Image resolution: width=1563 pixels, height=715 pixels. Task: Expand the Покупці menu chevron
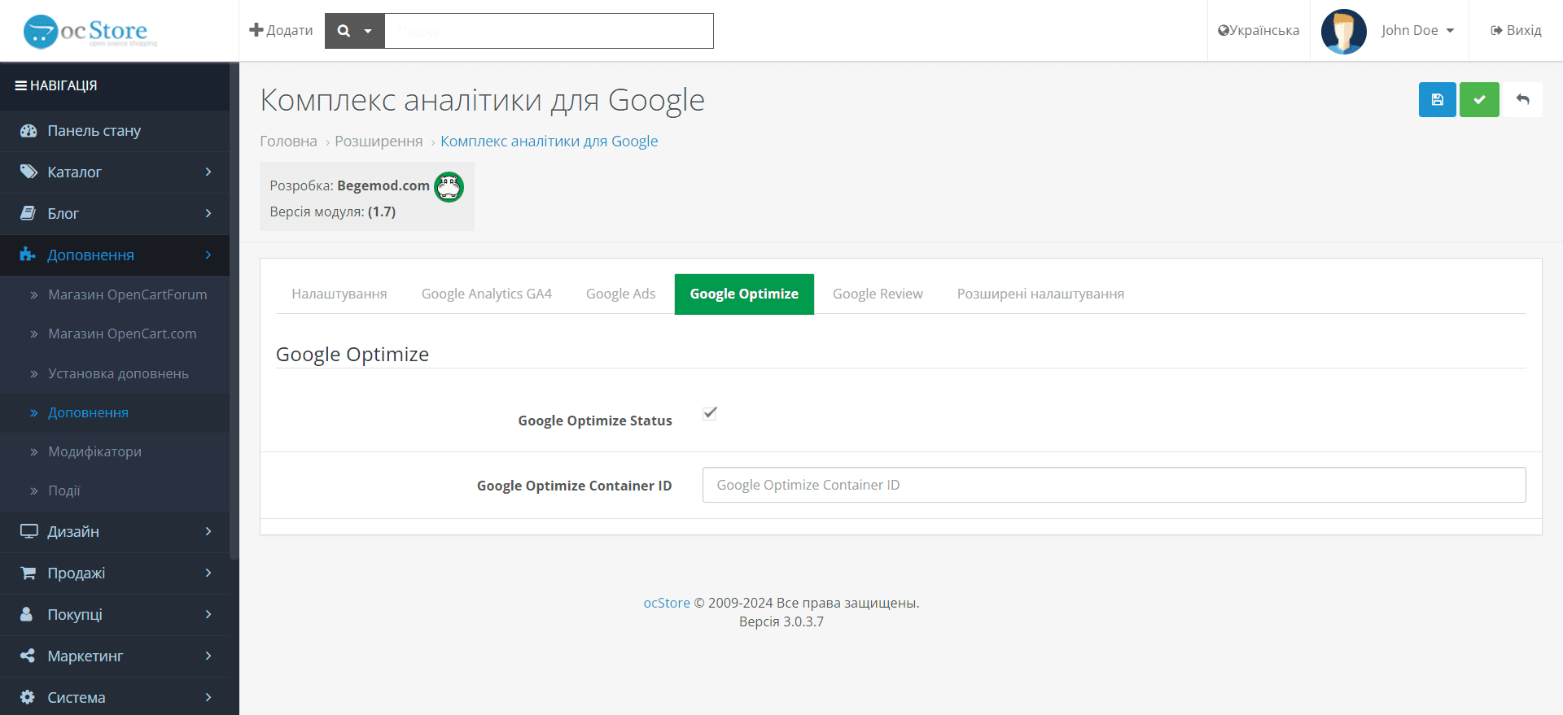(x=208, y=614)
